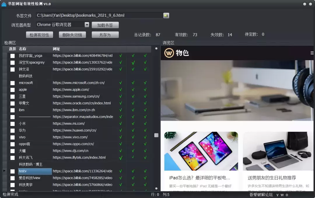Click the 检测完成 status bar text

coord(10,195)
